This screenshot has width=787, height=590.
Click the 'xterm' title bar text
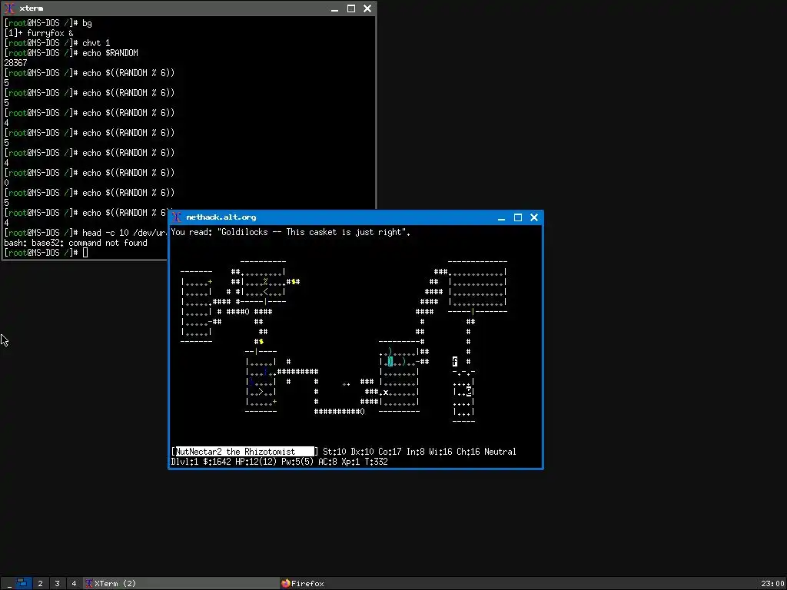pos(31,8)
